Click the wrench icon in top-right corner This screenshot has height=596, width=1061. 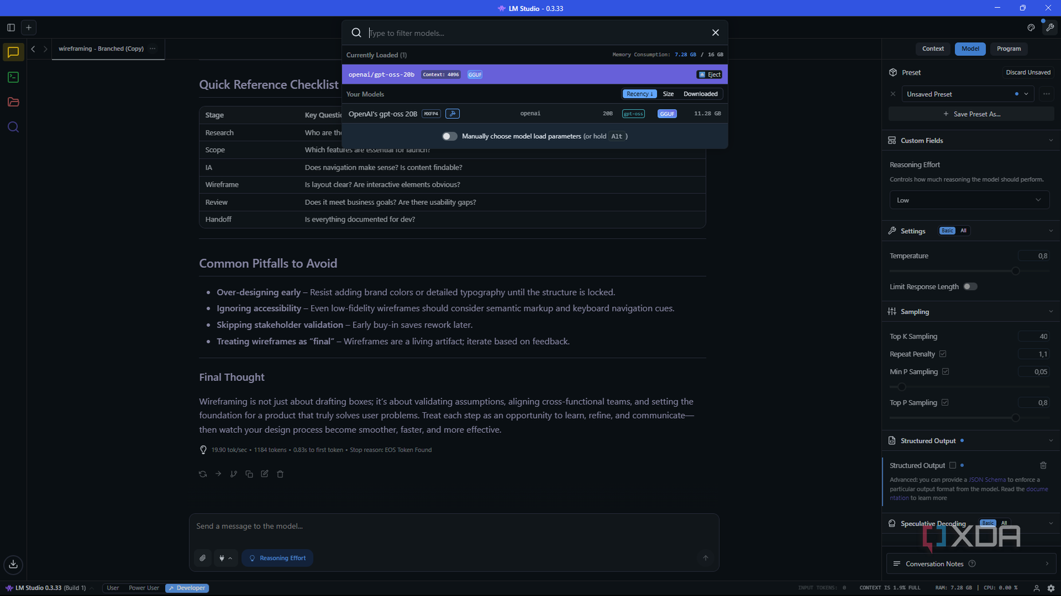[1049, 28]
